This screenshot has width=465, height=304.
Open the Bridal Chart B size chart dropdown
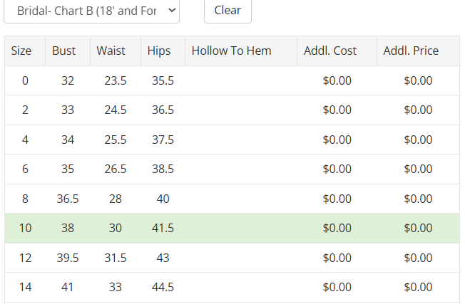91,11
